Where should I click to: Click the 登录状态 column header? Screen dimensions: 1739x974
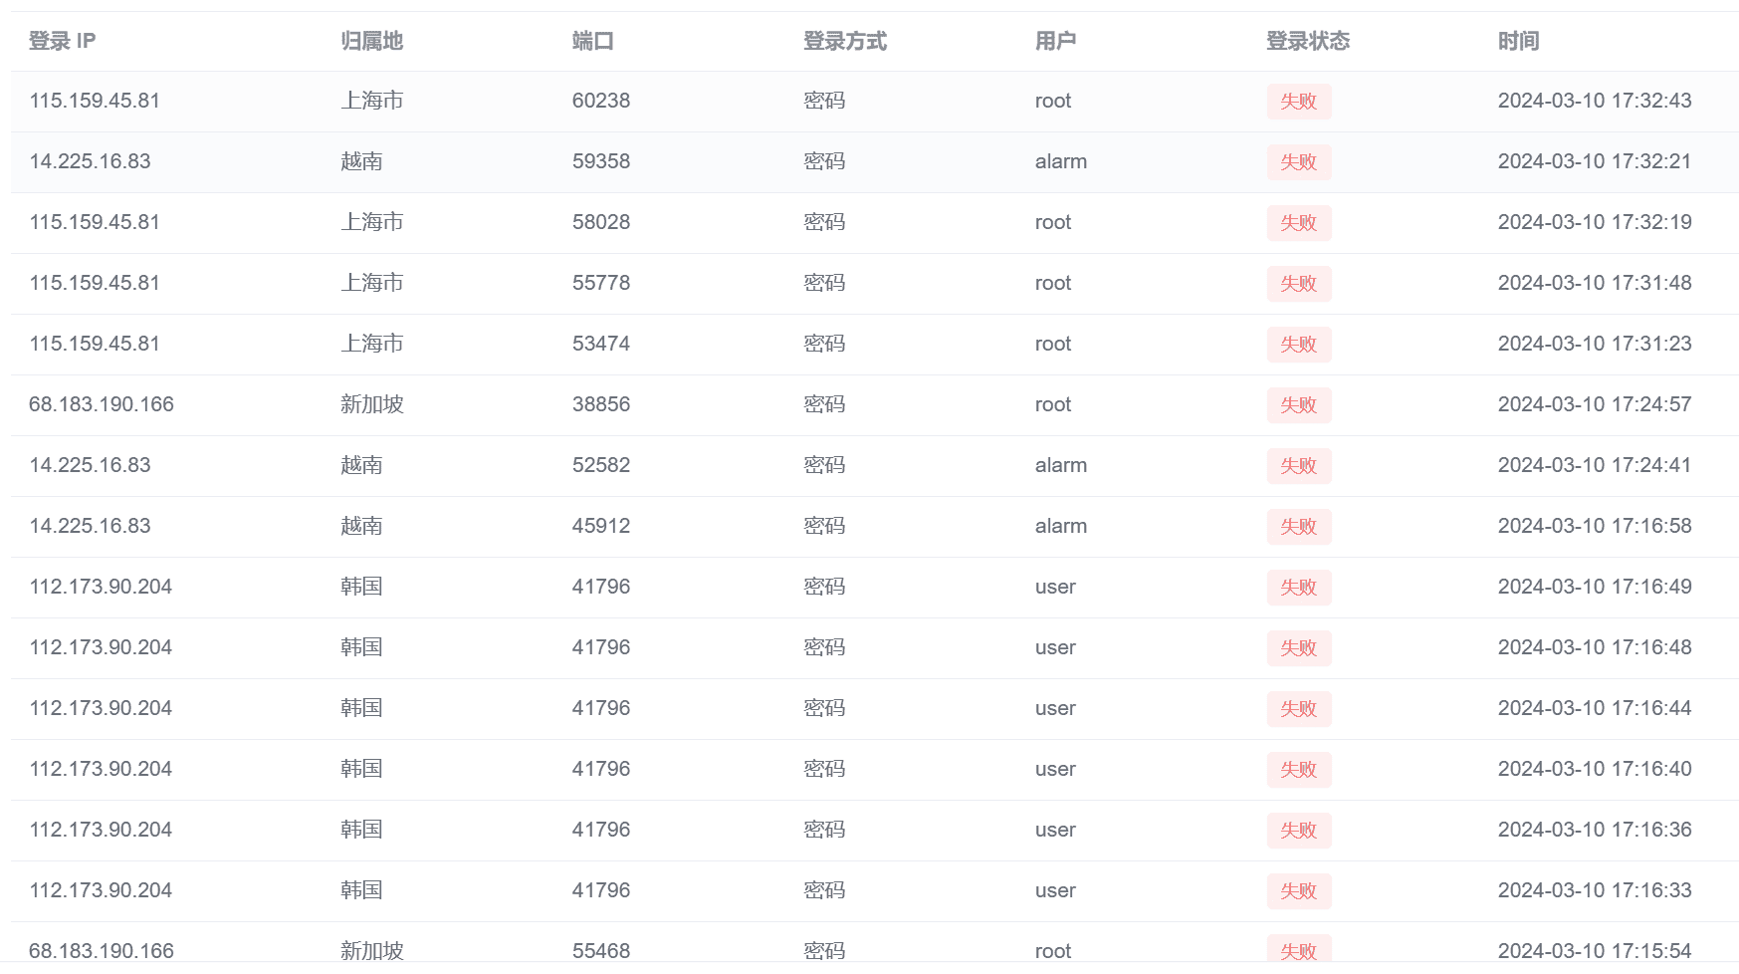(1307, 42)
